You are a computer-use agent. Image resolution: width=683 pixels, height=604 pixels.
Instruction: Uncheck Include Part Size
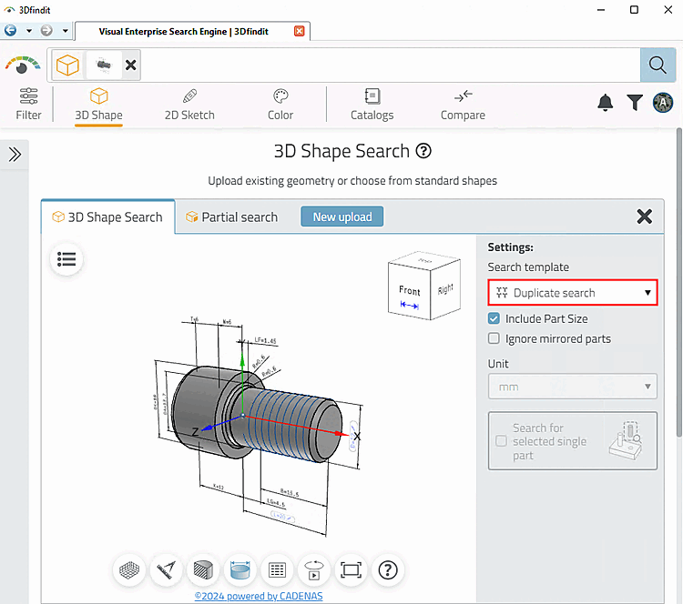[x=494, y=318]
